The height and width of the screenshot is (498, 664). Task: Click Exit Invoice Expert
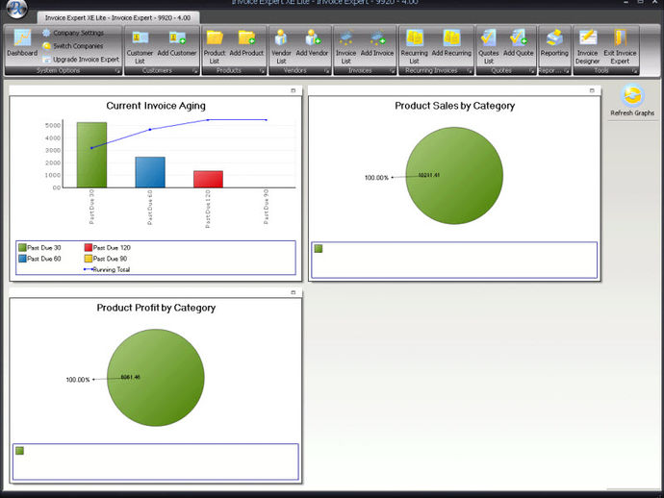620,46
